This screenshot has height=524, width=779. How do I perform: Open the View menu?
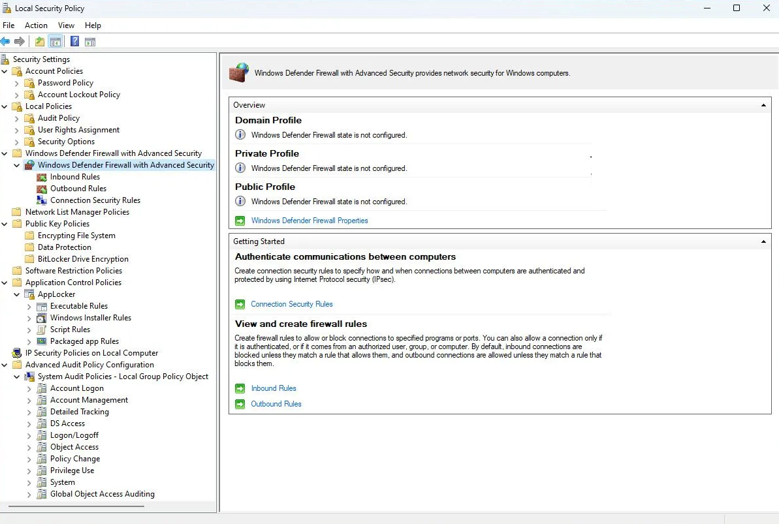66,25
